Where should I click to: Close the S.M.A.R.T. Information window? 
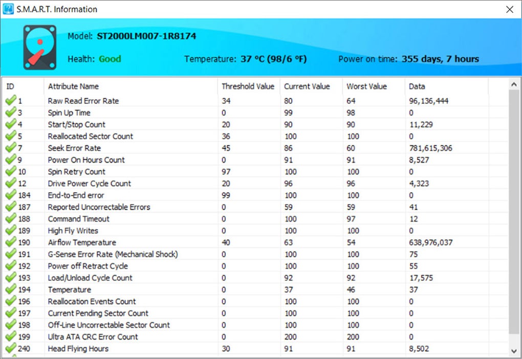510,9
